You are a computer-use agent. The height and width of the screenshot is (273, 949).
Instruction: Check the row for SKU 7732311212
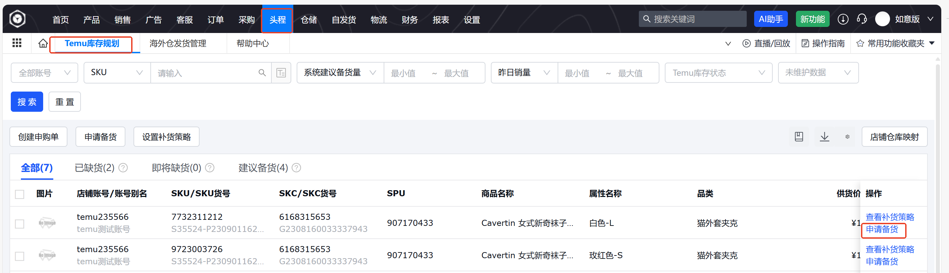pyautogui.click(x=20, y=224)
